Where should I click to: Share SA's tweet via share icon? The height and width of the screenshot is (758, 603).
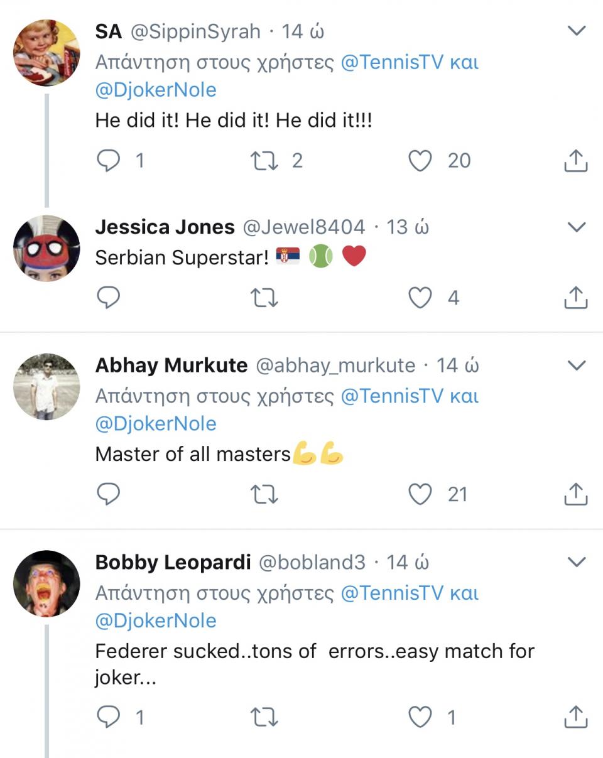point(575,161)
